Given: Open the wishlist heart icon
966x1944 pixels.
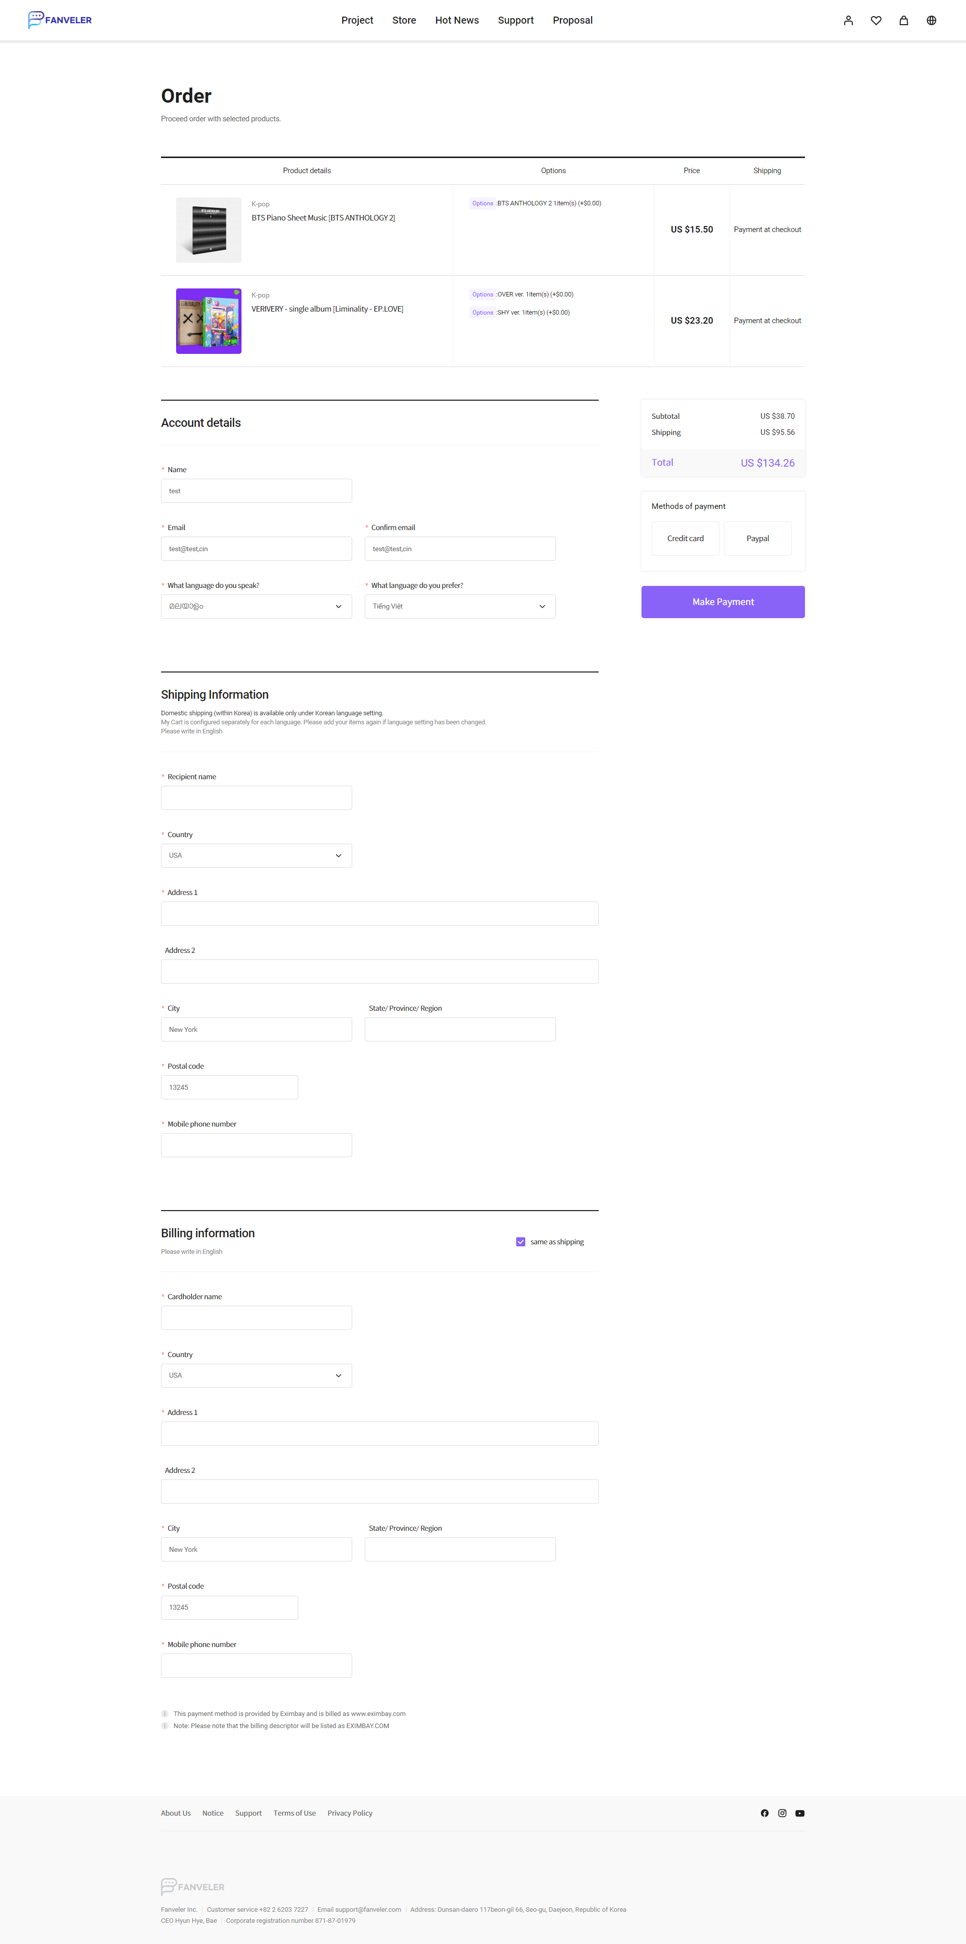Looking at the screenshot, I should tap(876, 20).
